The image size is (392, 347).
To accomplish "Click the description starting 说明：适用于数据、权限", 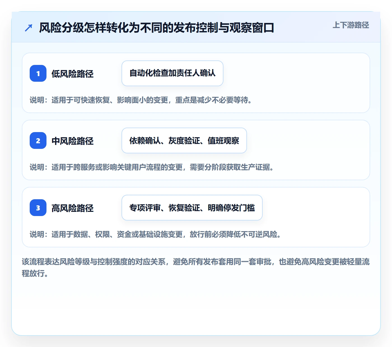I will (156, 234).
